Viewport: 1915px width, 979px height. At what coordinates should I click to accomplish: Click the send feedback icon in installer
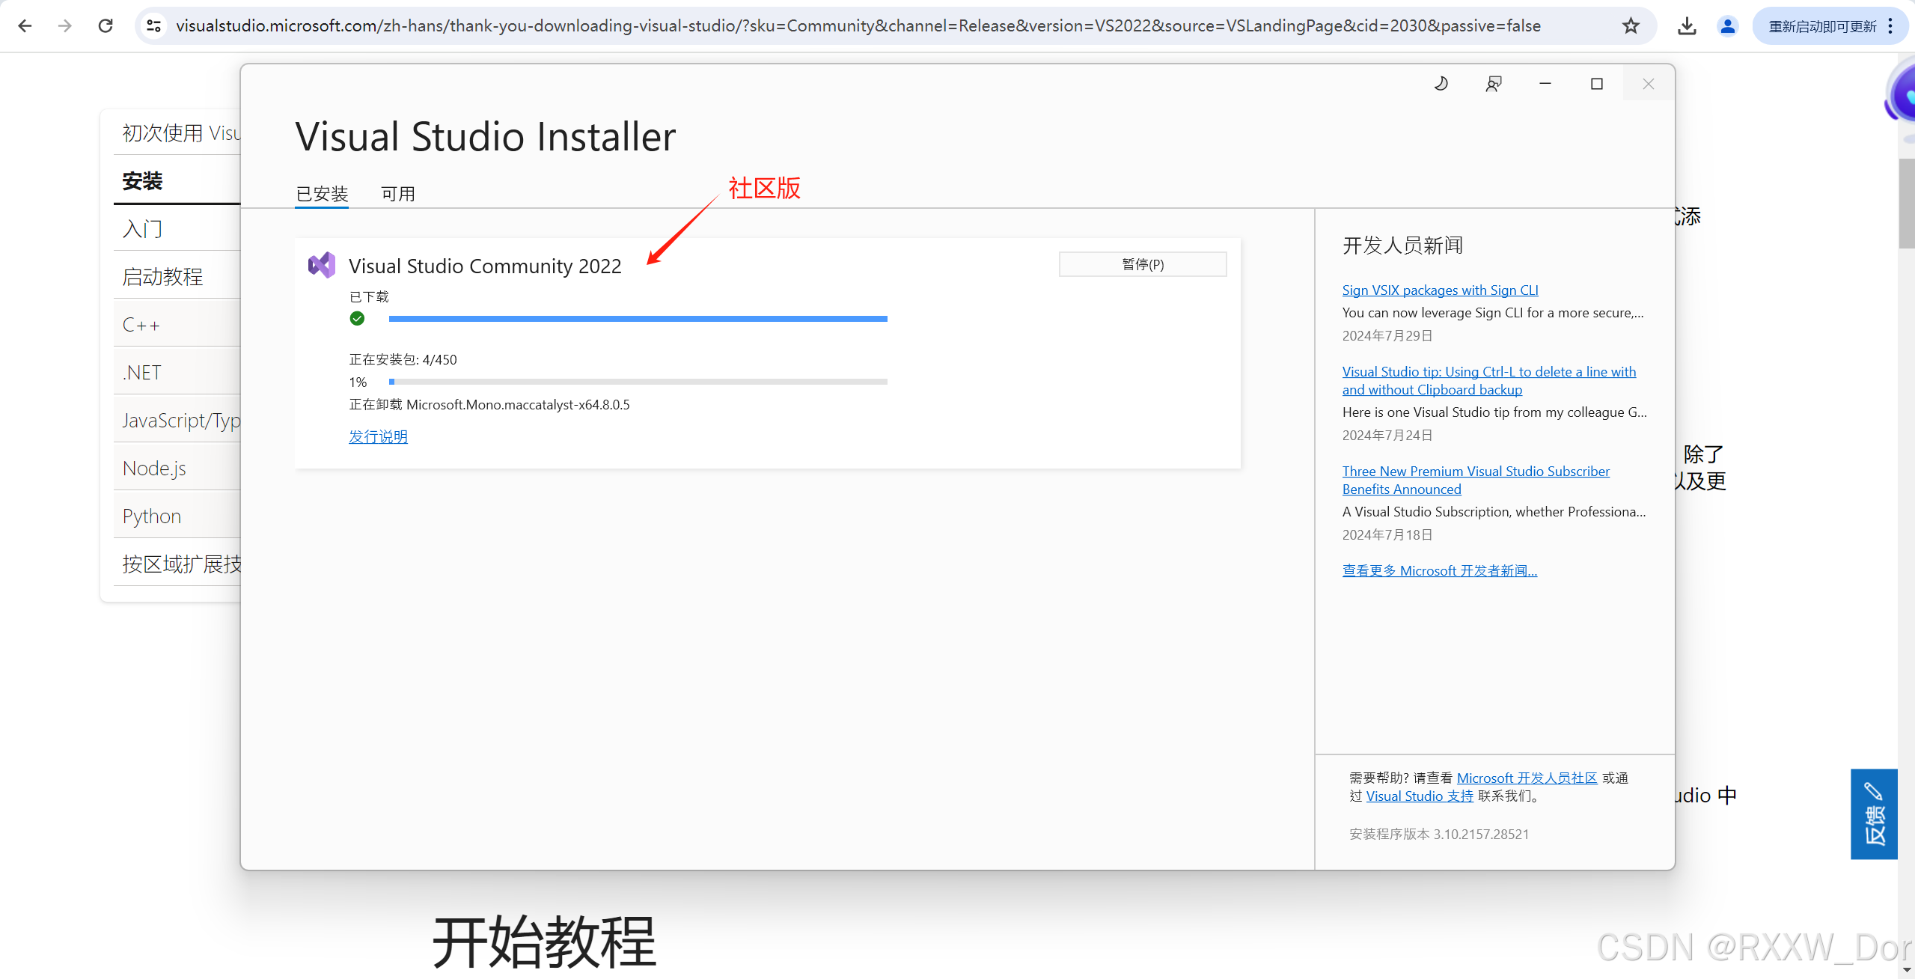1493,84
